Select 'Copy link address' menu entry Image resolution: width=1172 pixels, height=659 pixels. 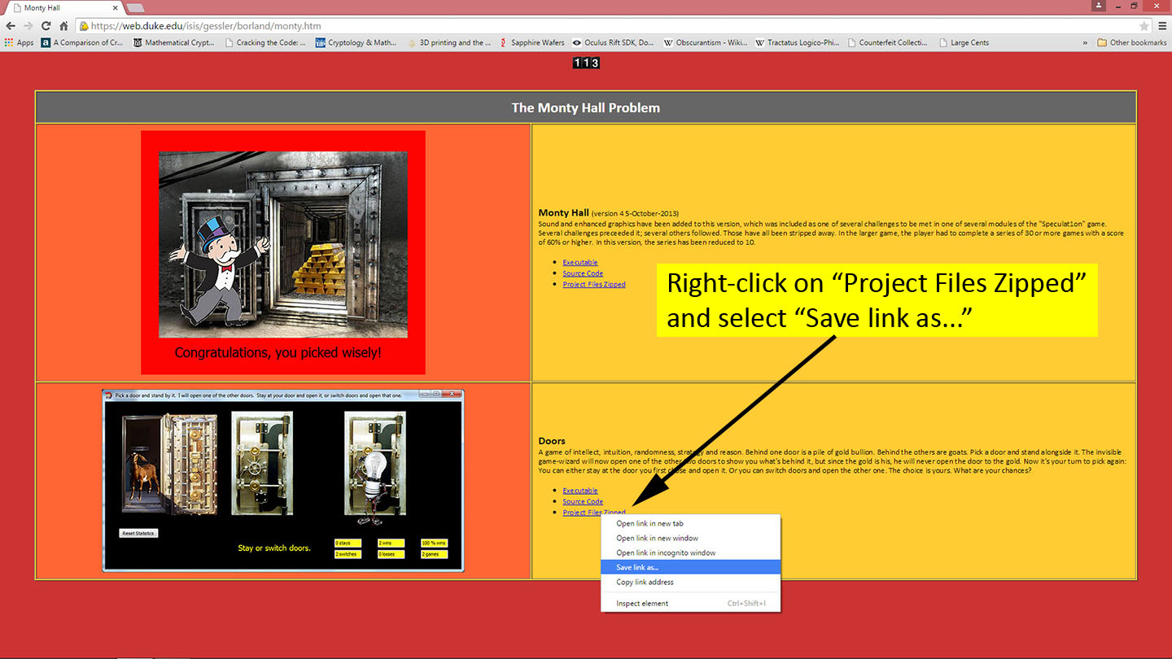pyautogui.click(x=690, y=582)
